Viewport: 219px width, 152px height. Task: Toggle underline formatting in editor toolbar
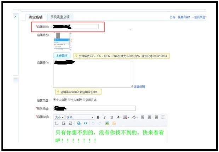tap(111, 117)
